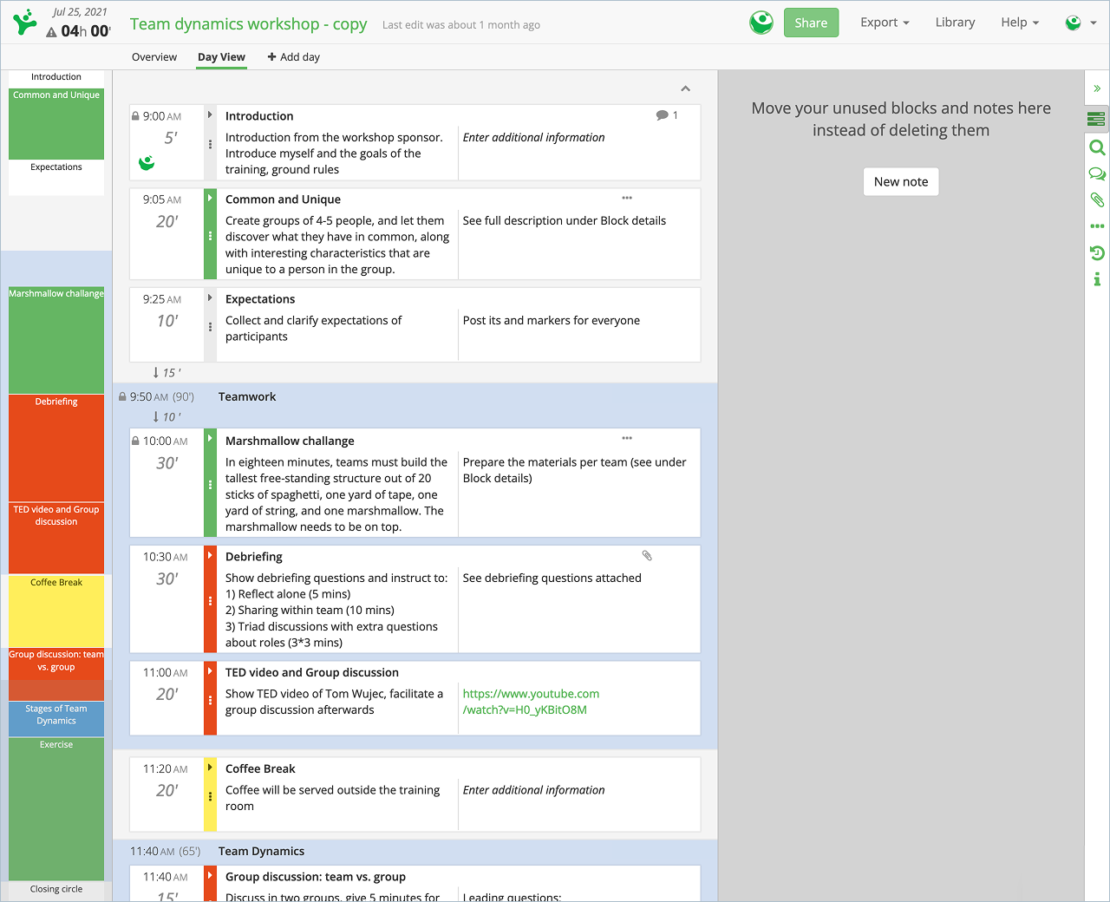Select the Exercise block in timeline overview

coord(56,809)
